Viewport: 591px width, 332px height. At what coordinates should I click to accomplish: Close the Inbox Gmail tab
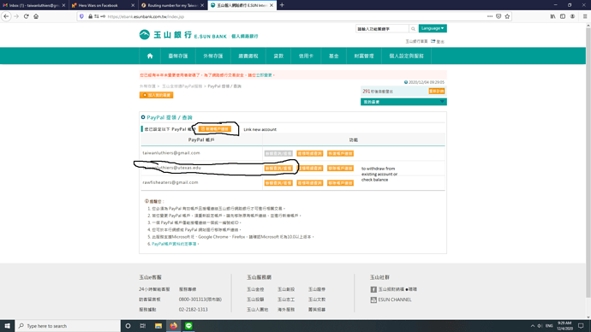point(63,5)
